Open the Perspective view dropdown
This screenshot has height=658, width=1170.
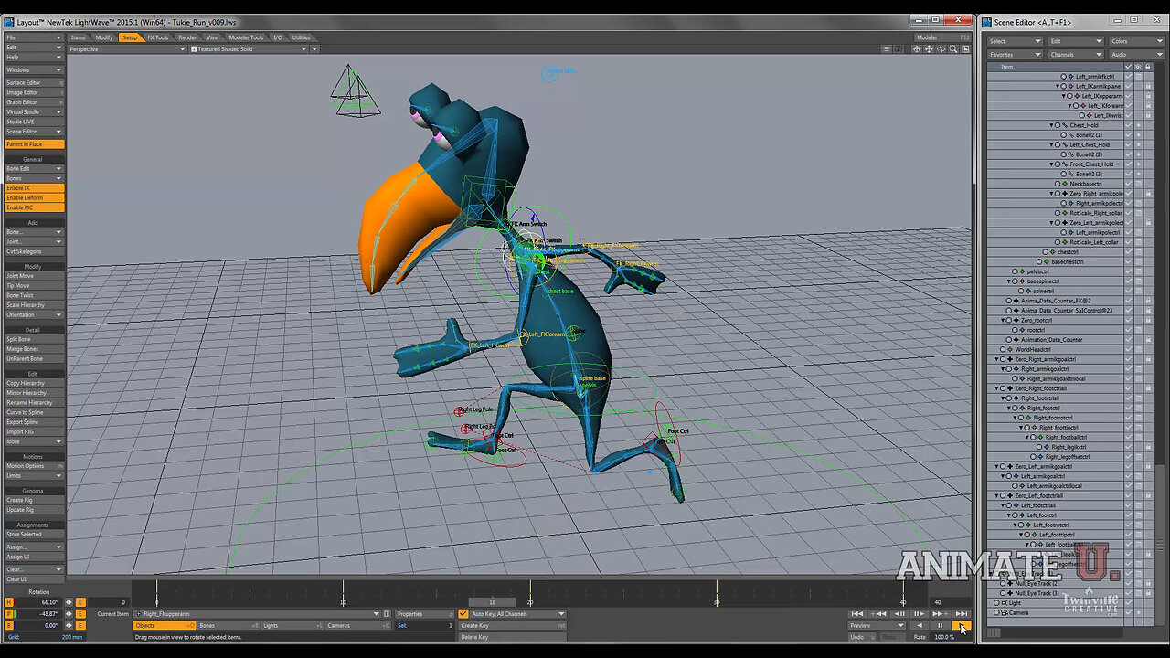point(127,49)
